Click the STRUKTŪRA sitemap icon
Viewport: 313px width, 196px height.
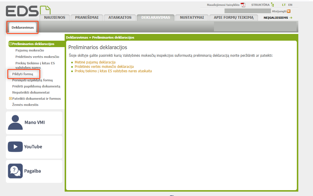[x=272, y=5]
